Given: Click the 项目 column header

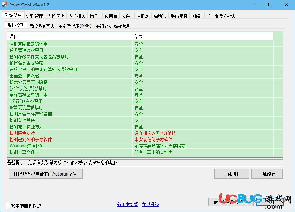Looking at the screenshot, I should pyautogui.click(x=70, y=36).
